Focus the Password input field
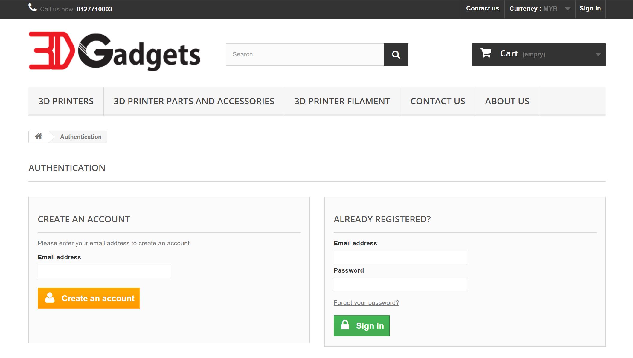The image size is (633, 358). 400,284
